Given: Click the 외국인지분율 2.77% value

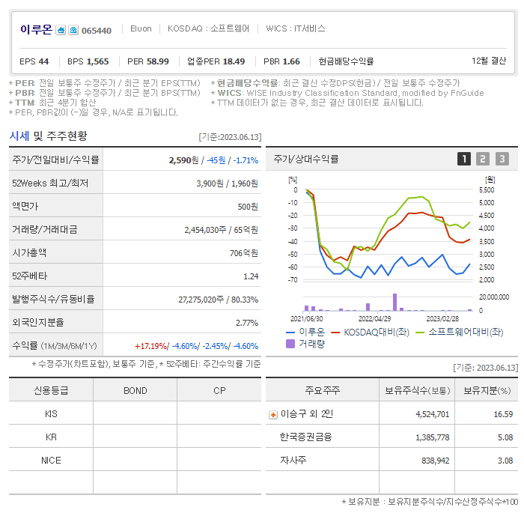Looking at the screenshot, I should pos(246,323).
